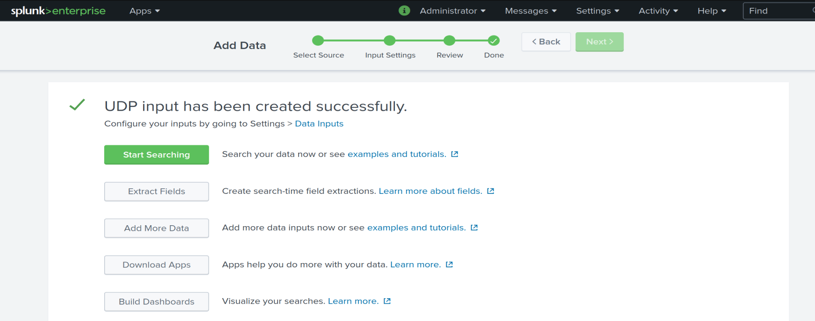Click external link icon in Download Apps row

click(x=450, y=264)
